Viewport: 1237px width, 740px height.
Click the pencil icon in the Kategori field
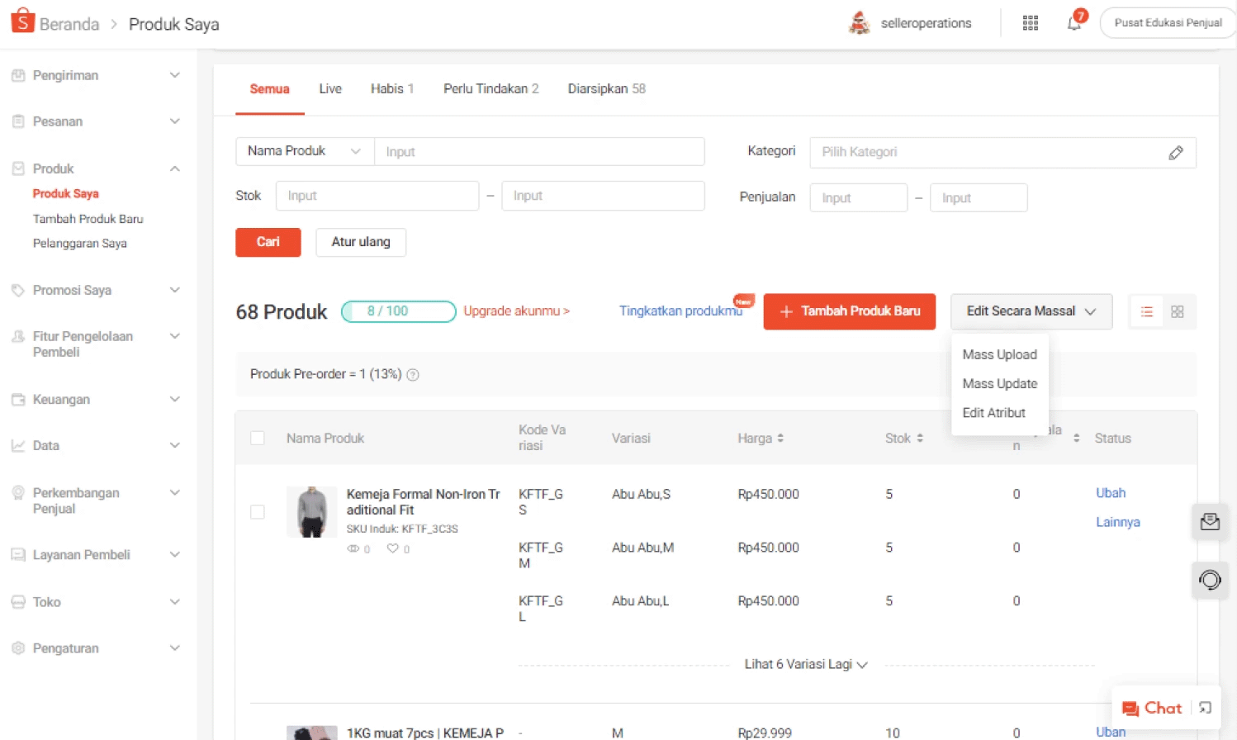[1176, 152]
